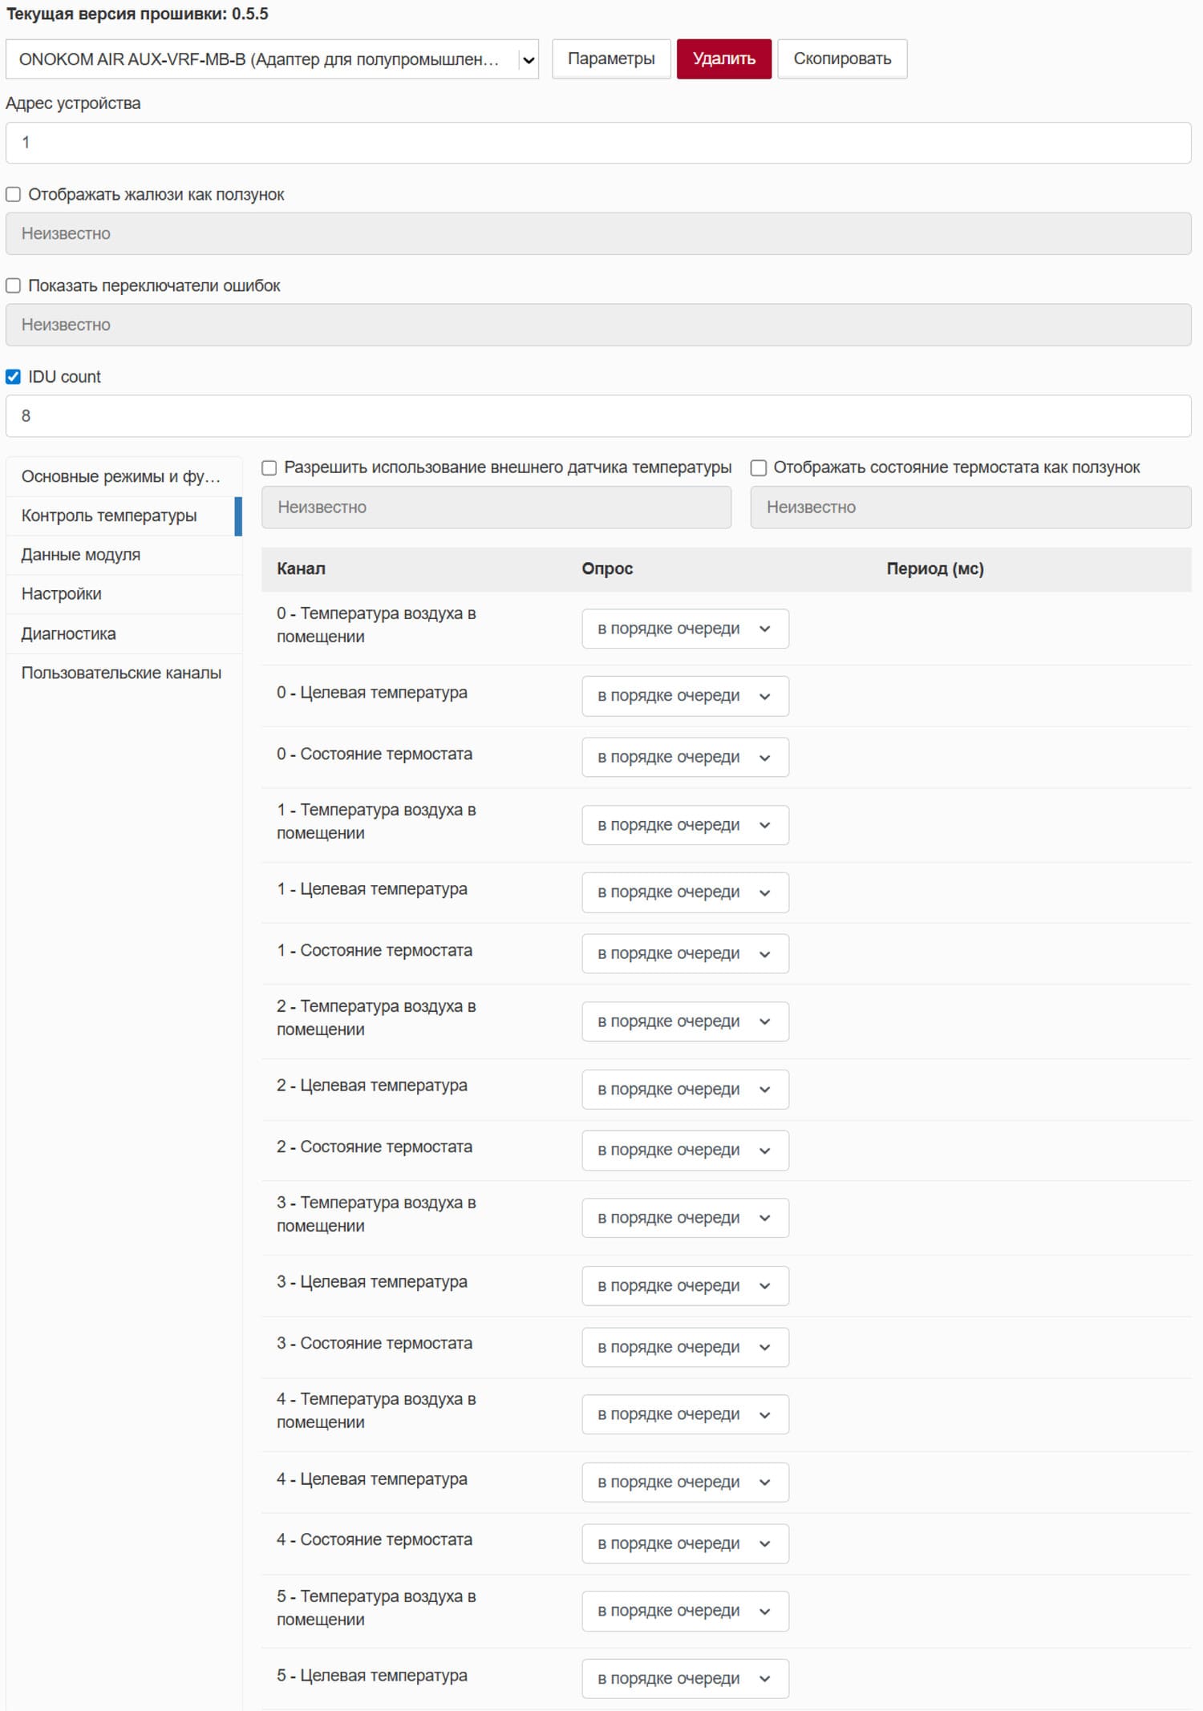Open polling dropdown for 1 - Состояние термостата

(684, 953)
